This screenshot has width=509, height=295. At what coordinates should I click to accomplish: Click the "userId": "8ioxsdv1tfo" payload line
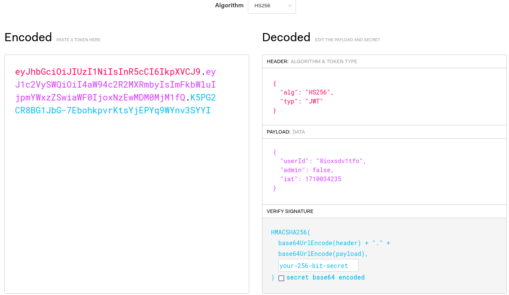(323, 161)
